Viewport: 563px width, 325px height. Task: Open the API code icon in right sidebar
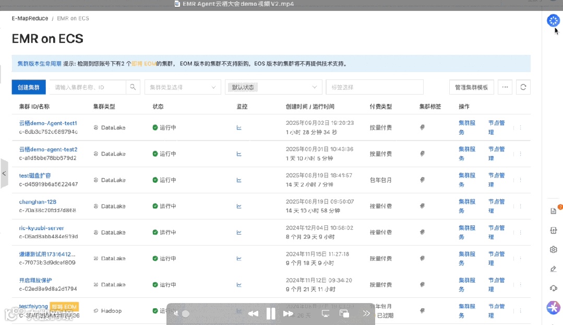tap(554, 230)
